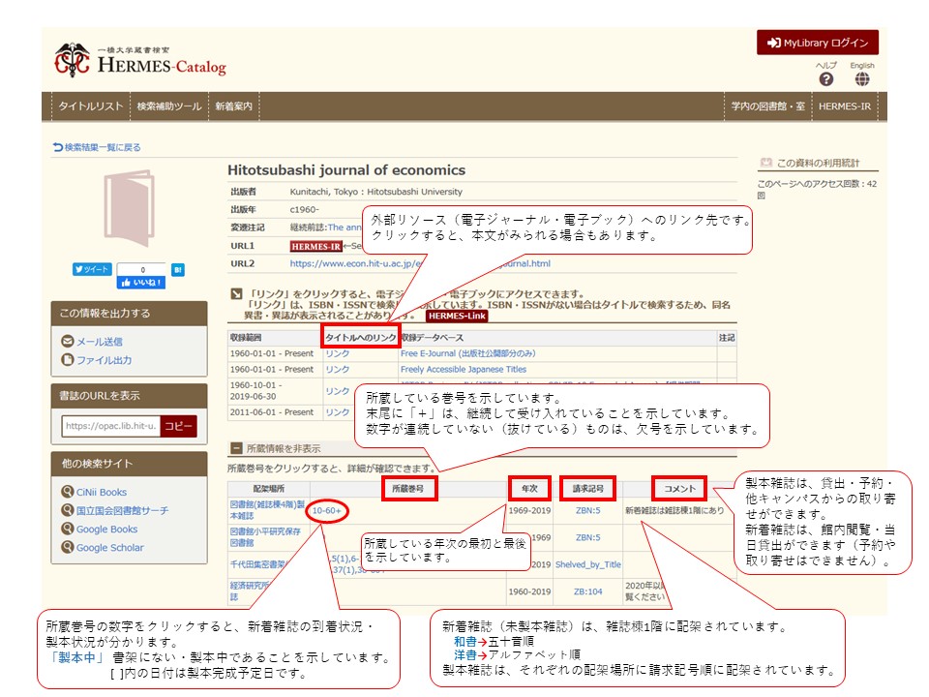Click the Twitter ツイート button
The width and height of the screenshot is (929, 697).
92,269
